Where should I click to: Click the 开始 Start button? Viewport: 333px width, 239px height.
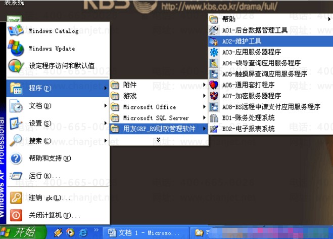(x=23, y=232)
